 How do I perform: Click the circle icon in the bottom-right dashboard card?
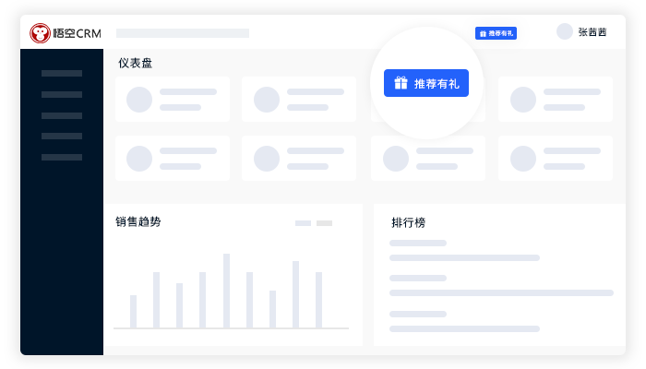click(523, 159)
